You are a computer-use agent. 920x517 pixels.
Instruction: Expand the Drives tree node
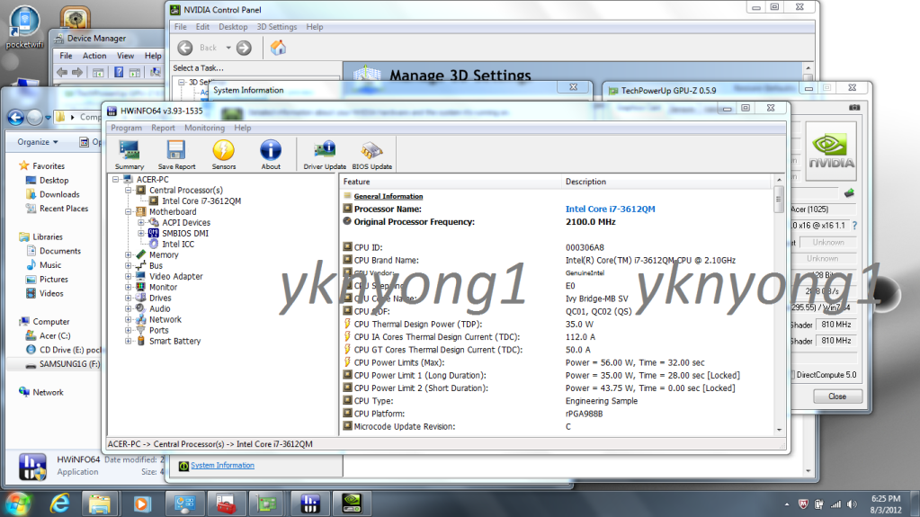[x=128, y=299]
